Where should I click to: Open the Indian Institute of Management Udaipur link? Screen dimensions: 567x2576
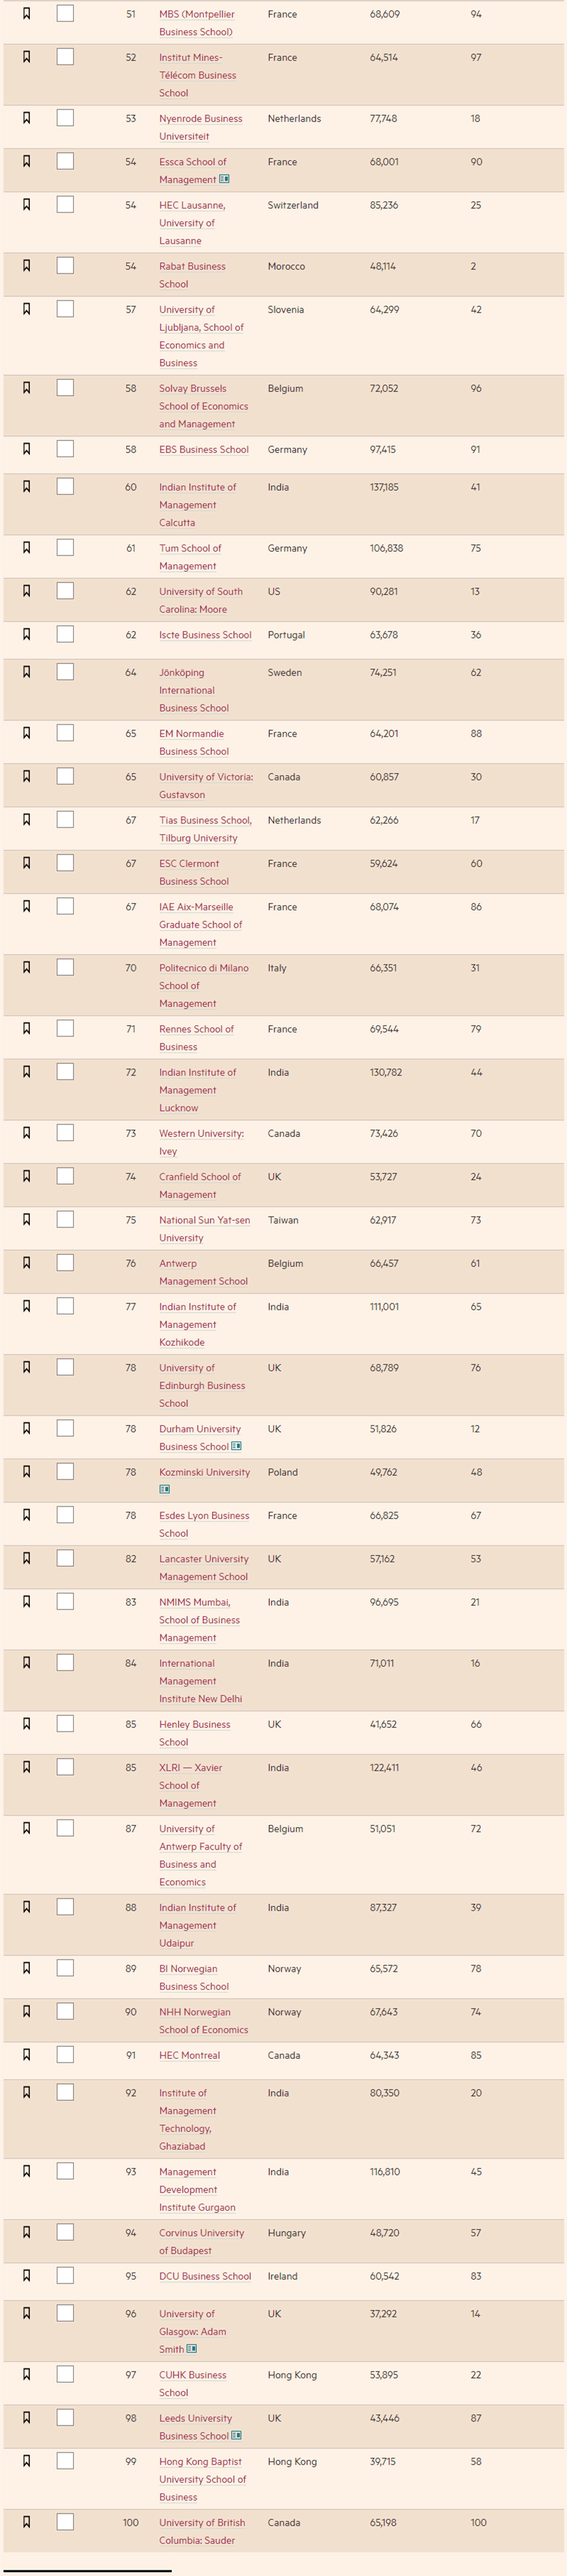point(198,1925)
